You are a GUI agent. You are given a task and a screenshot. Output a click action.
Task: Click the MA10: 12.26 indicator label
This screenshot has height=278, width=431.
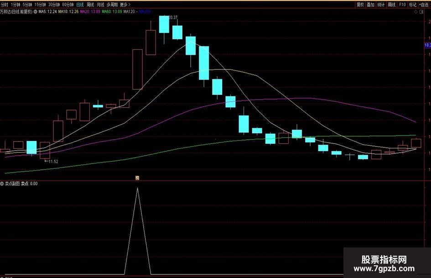[x=68, y=12]
